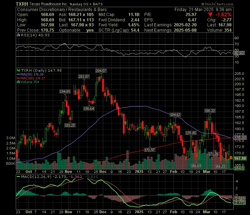Click the High value 168.69
The height and width of the screenshot is (215, 250).
coord(47,20)
